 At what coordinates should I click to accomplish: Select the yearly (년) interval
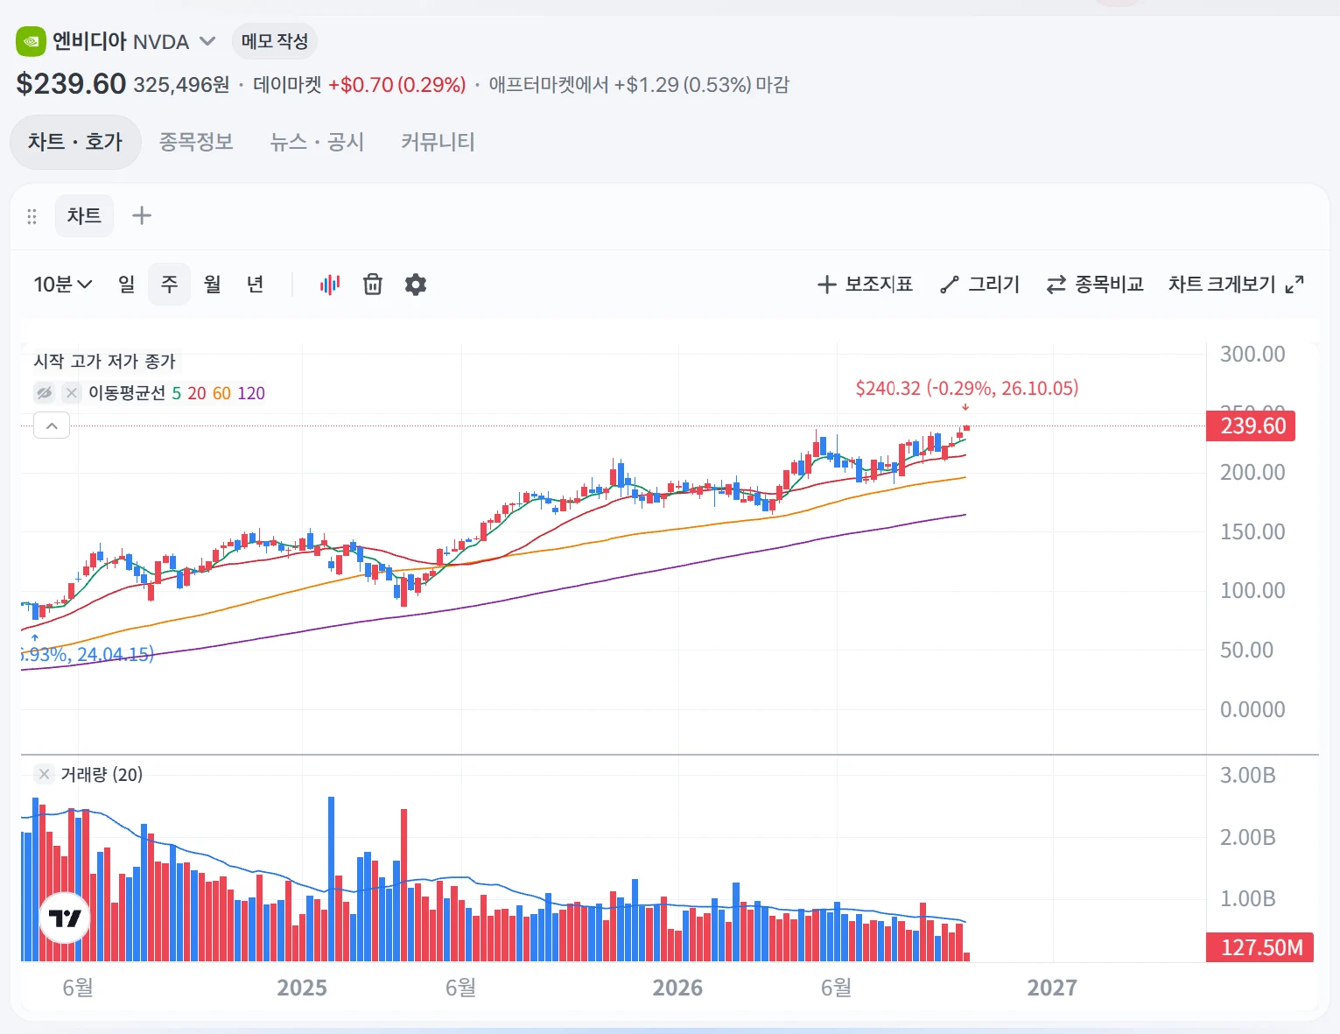(256, 285)
